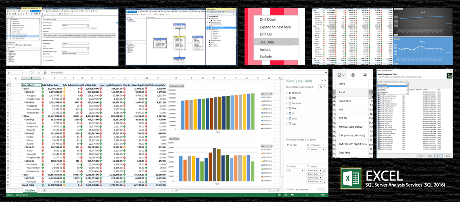Choose Include in context menu
The height and width of the screenshot is (202, 460).
pos(266,50)
